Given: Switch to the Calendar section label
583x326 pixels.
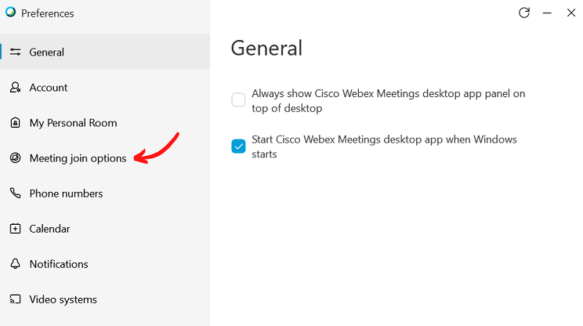Looking at the screenshot, I should (49, 229).
